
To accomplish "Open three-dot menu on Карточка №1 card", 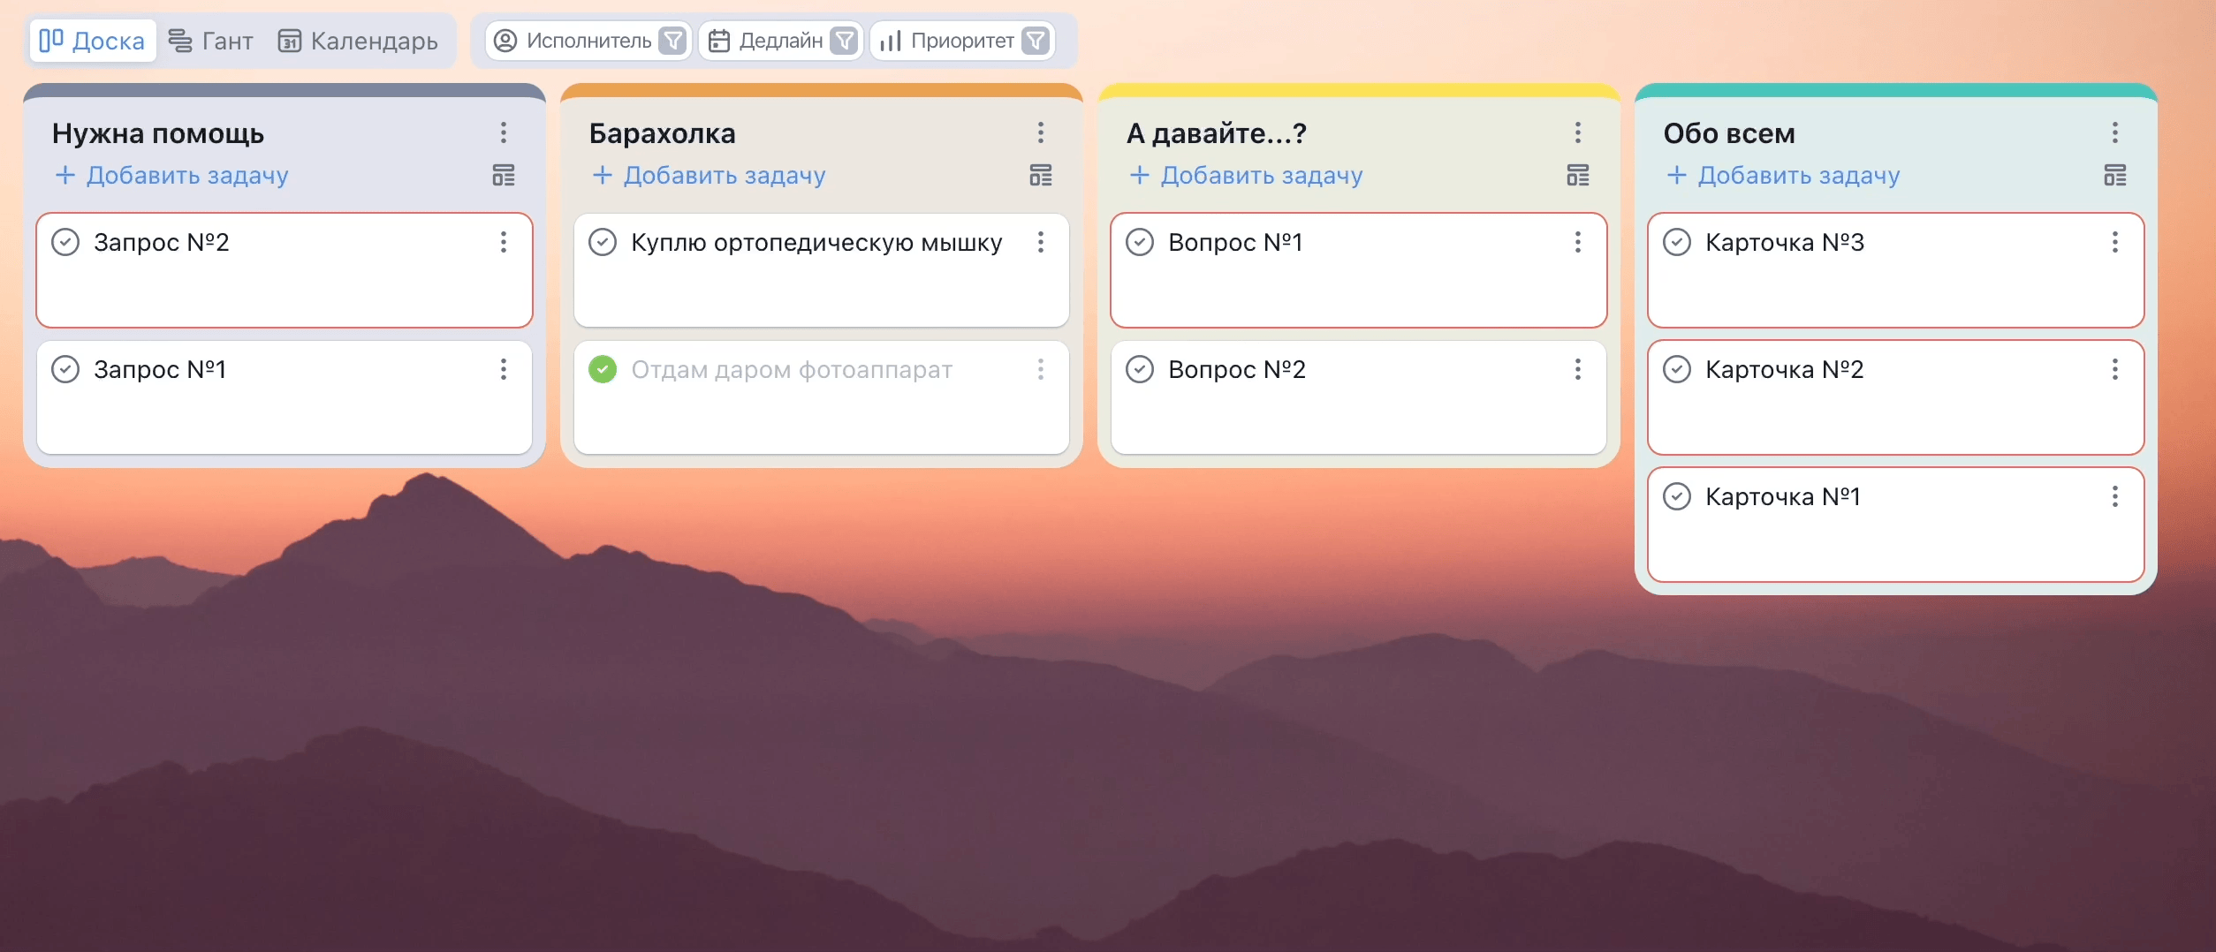I will click(2115, 496).
